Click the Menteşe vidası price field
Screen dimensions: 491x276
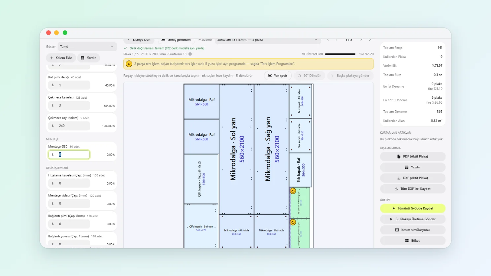click(x=69, y=204)
